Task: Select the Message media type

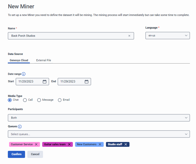Action: click(x=39, y=100)
